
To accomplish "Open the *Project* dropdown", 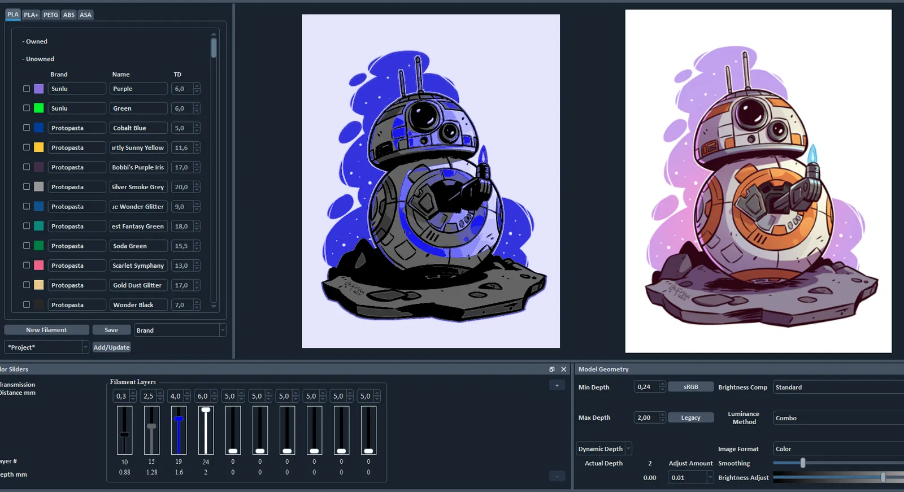I will tap(47, 347).
